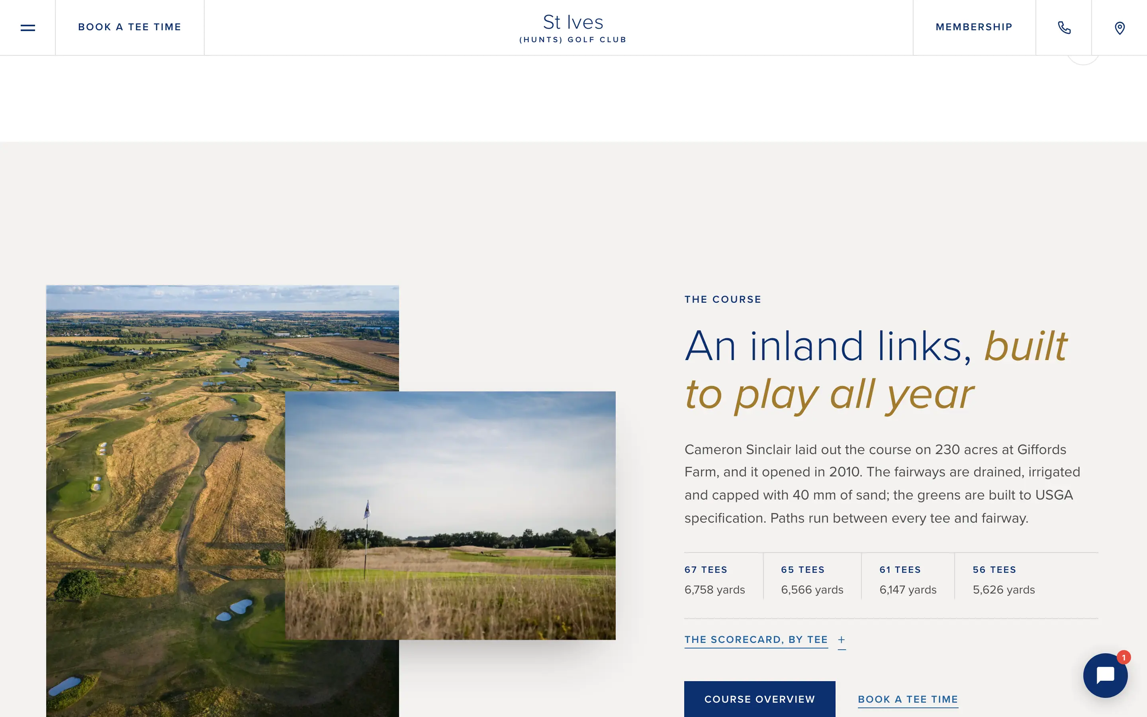Click the phone call icon
Image resolution: width=1147 pixels, height=717 pixels.
(x=1064, y=27)
